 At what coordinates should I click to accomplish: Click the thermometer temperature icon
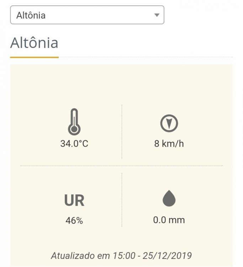[74, 122]
